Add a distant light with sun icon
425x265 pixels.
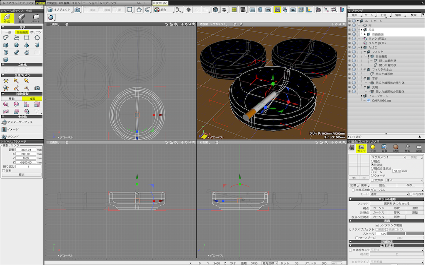tap(6, 81)
